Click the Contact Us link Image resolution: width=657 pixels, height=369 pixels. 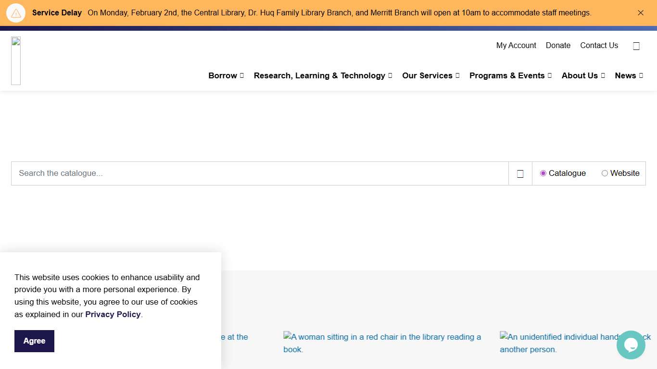599,45
